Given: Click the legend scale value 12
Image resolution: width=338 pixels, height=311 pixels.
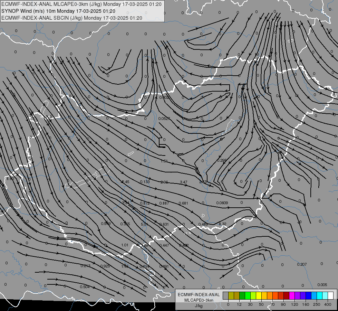Looking at the screenshot, I should coord(239,304).
